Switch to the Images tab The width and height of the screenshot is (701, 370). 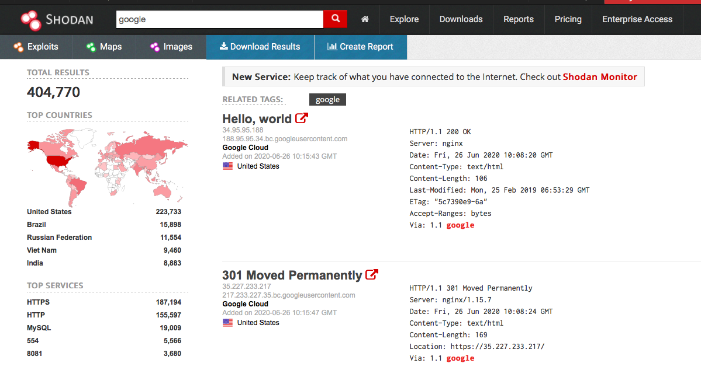point(171,47)
